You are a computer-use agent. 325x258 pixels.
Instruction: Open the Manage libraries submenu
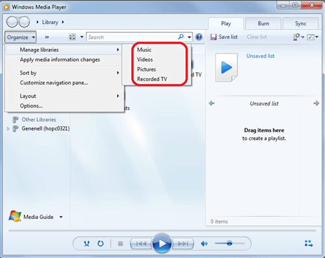(64, 50)
